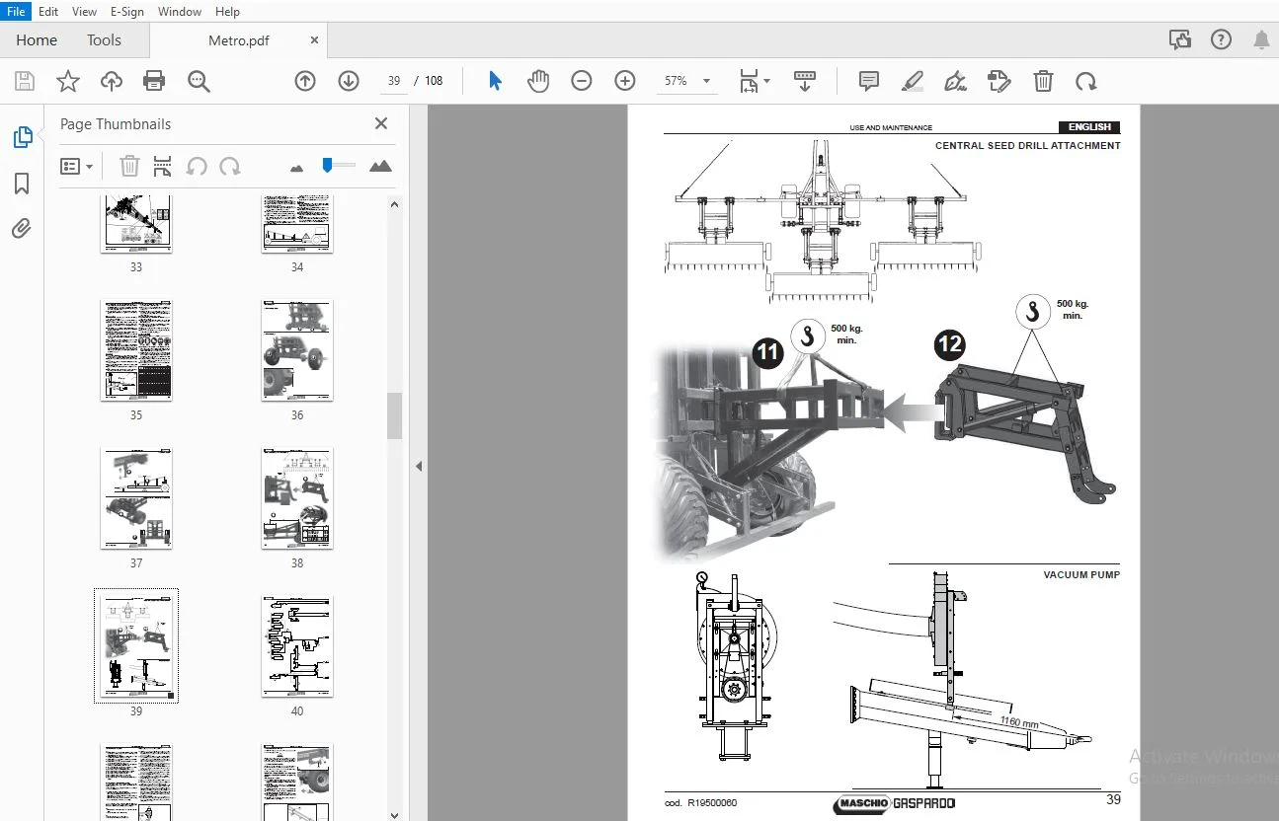The image size is (1279, 821).
Task: Open the notifications bell
Action: pyautogui.click(x=1261, y=39)
